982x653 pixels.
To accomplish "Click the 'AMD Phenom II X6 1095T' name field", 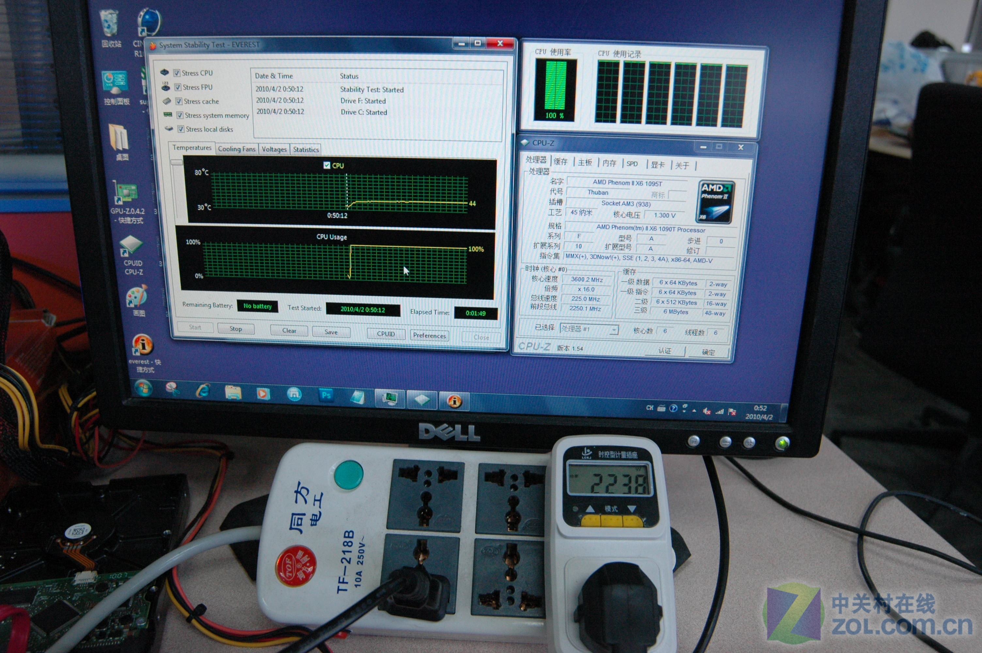I will pyautogui.click(x=627, y=183).
